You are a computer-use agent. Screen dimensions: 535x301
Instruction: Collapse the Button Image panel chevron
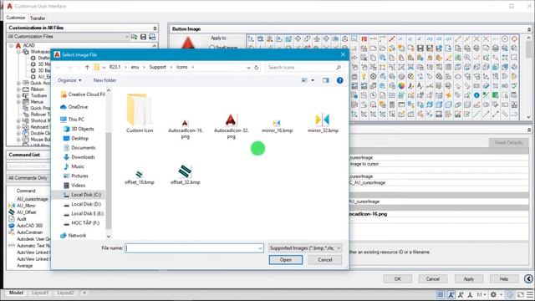click(x=529, y=29)
